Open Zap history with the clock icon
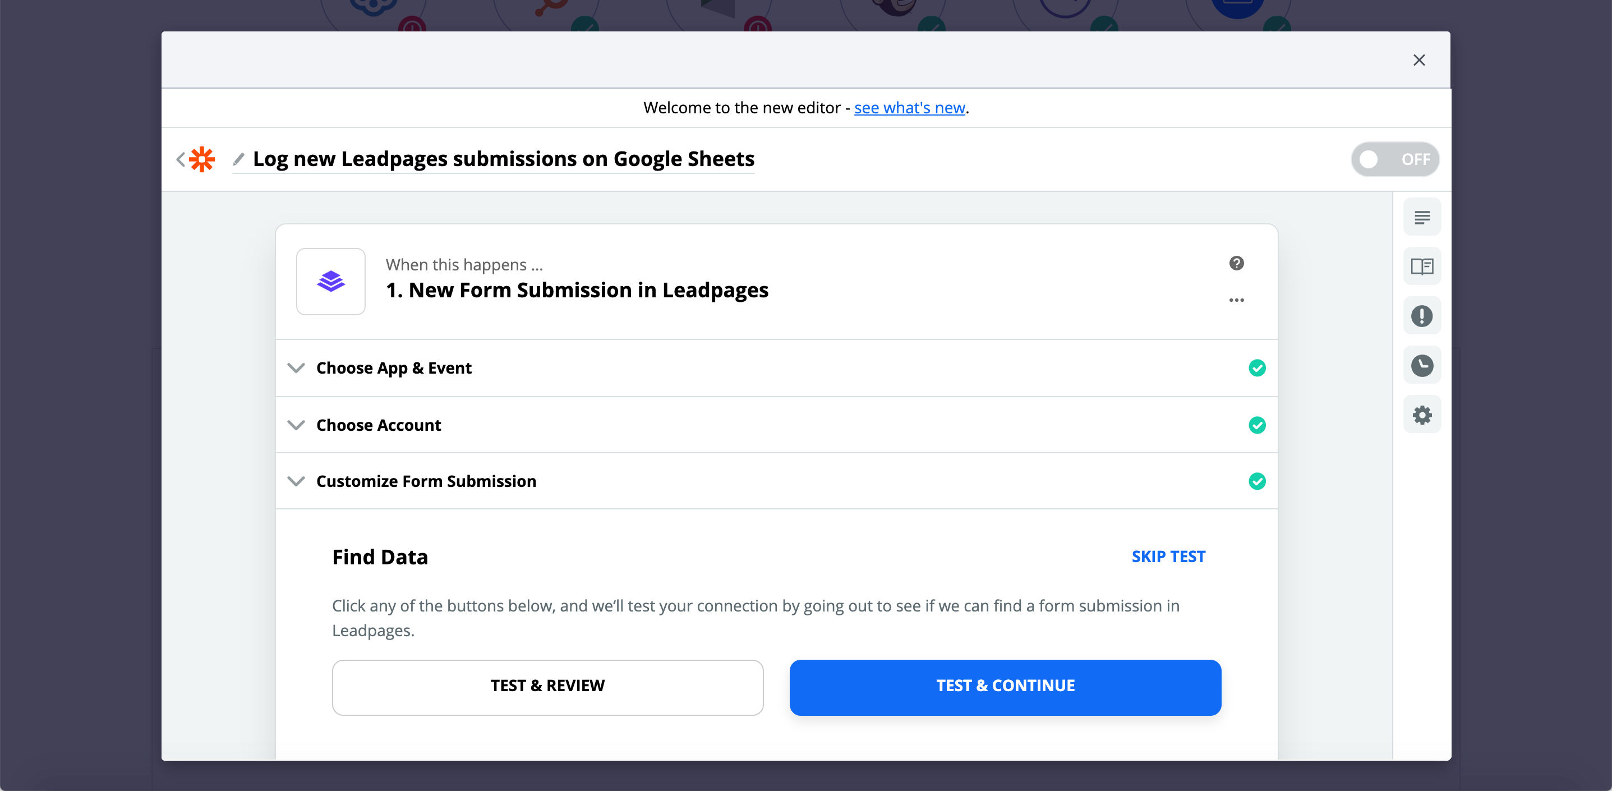The width and height of the screenshot is (1612, 791). point(1422,365)
